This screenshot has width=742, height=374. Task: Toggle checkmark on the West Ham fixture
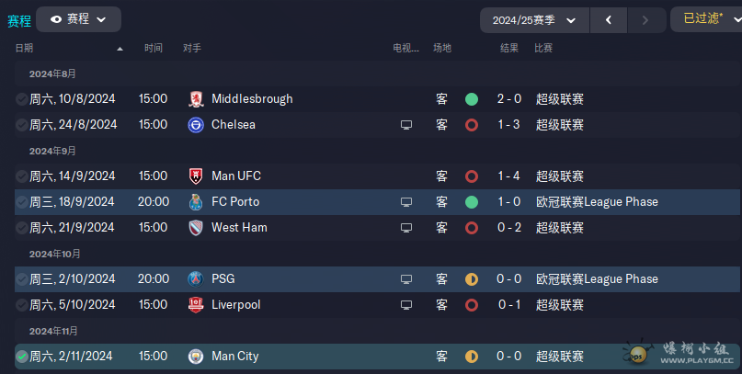tap(21, 228)
